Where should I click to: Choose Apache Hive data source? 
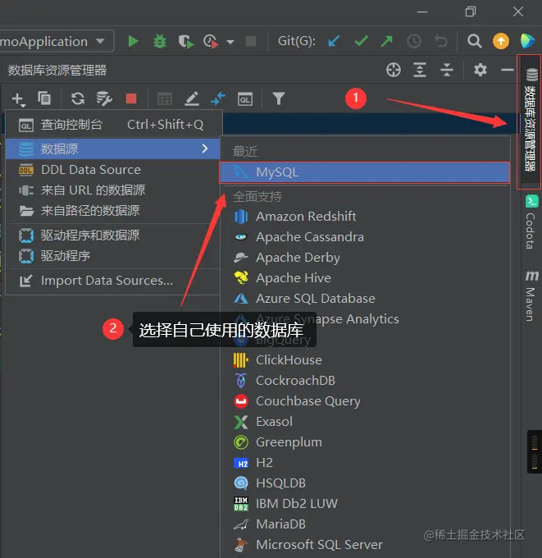click(366, 278)
